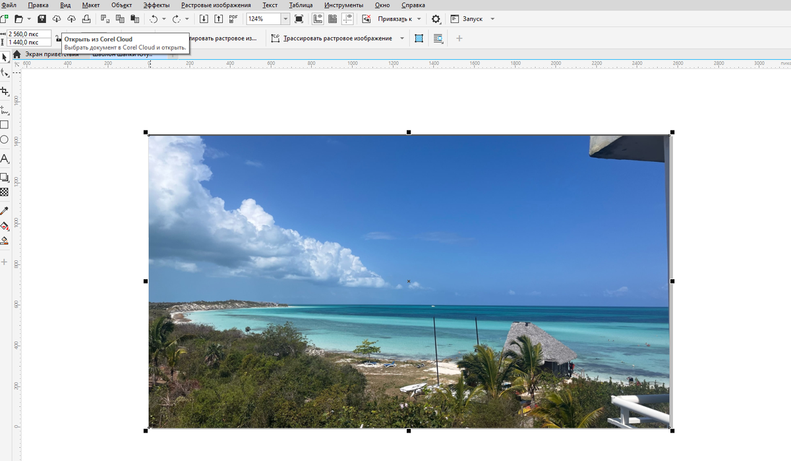The image size is (791, 461).
Task: Toggle the snap off icon
Action: click(366, 19)
